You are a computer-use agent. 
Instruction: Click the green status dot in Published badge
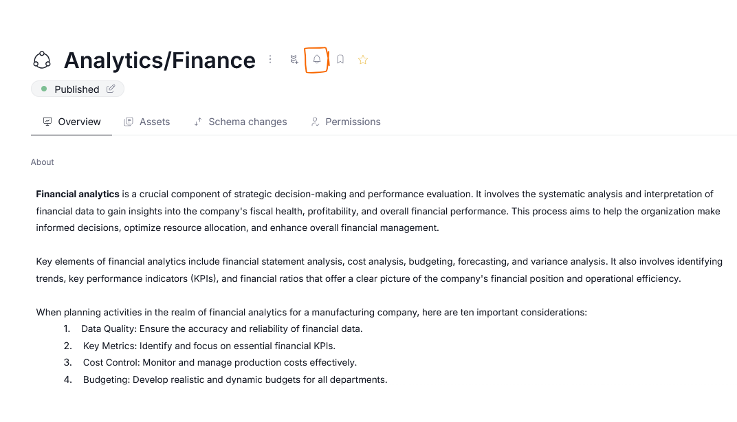pos(44,89)
